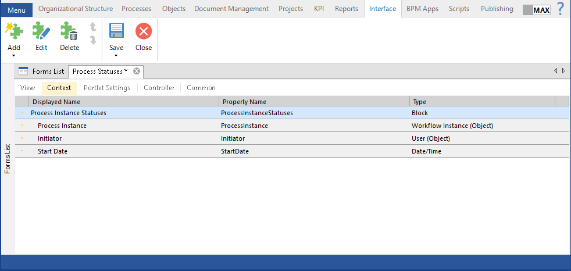Open help via the question mark icon
The width and height of the screenshot is (571, 271).
[x=561, y=9]
